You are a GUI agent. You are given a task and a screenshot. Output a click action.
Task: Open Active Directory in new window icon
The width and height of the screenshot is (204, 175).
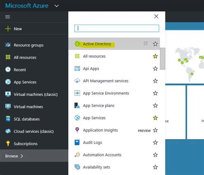pos(145,44)
